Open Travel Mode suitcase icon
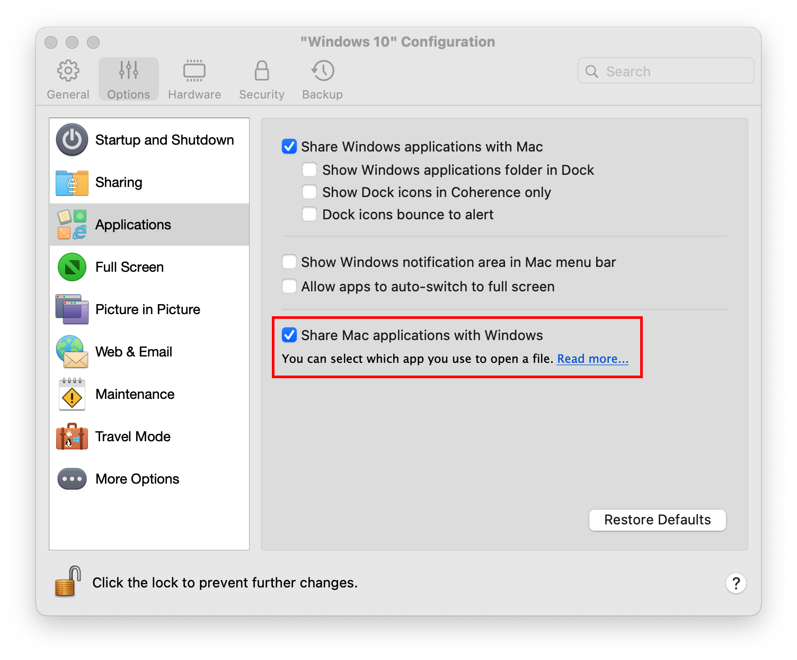 pyautogui.click(x=72, y=436)
